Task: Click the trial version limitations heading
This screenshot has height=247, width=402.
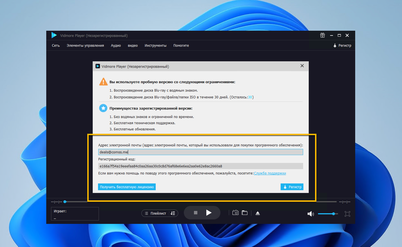Action: [x=172, y=82]
